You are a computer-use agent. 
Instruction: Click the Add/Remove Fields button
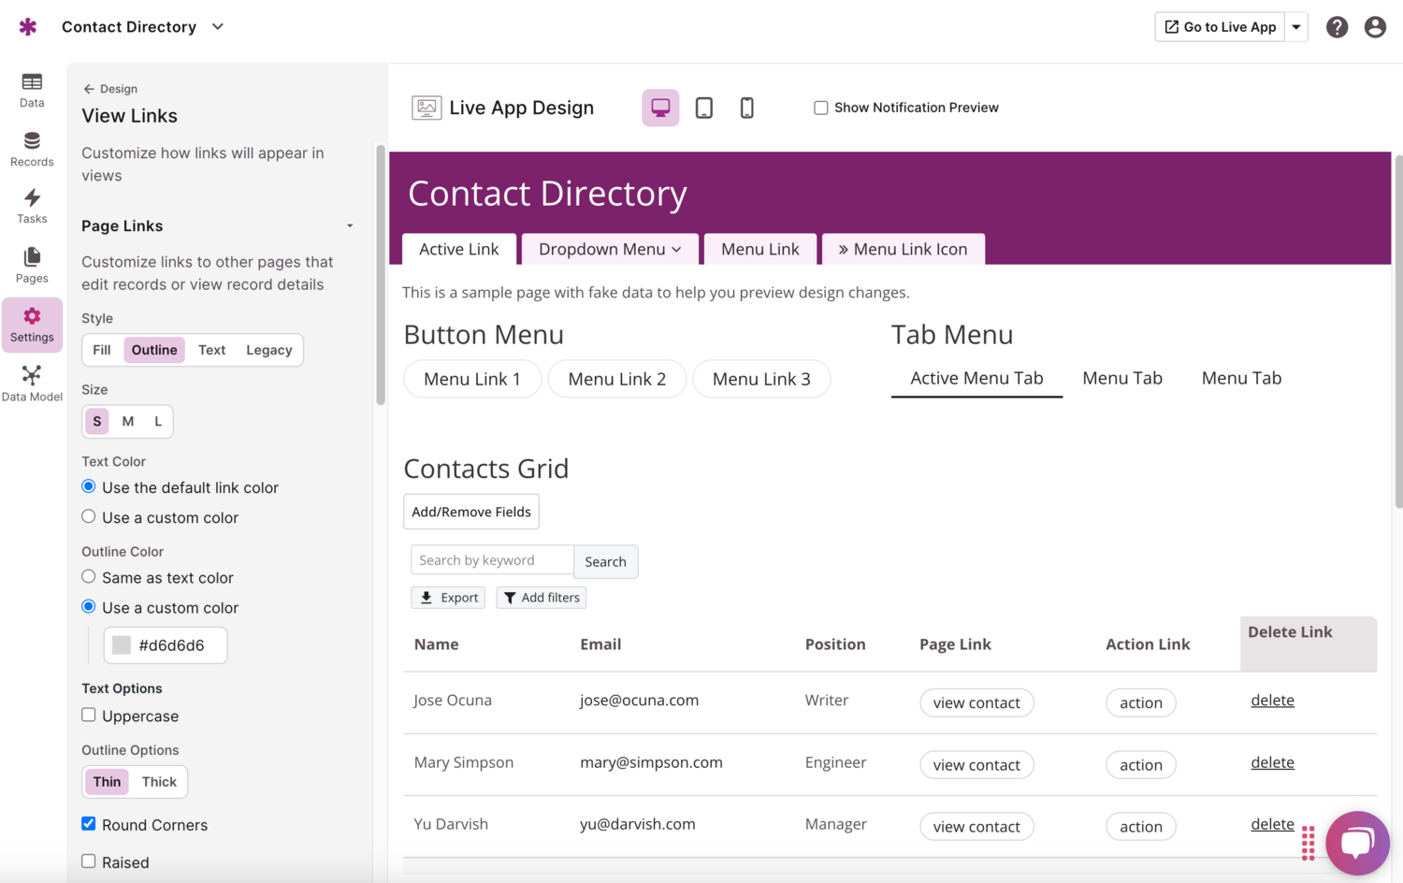click(470, 512)
